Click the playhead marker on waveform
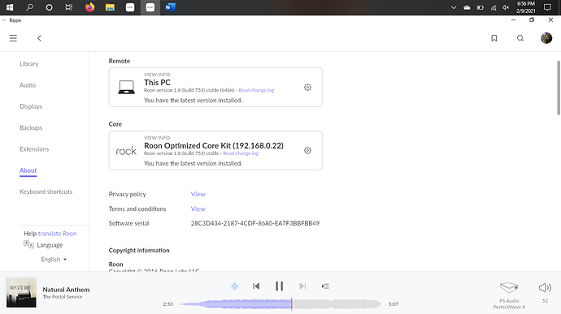561x314 pixels. 292,304
